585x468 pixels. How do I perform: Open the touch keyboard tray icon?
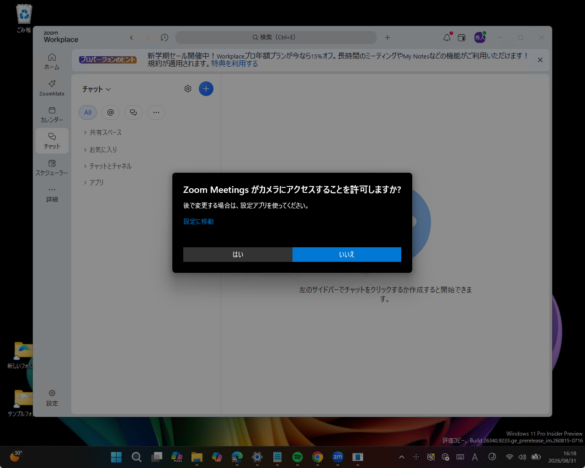[460, 457]
